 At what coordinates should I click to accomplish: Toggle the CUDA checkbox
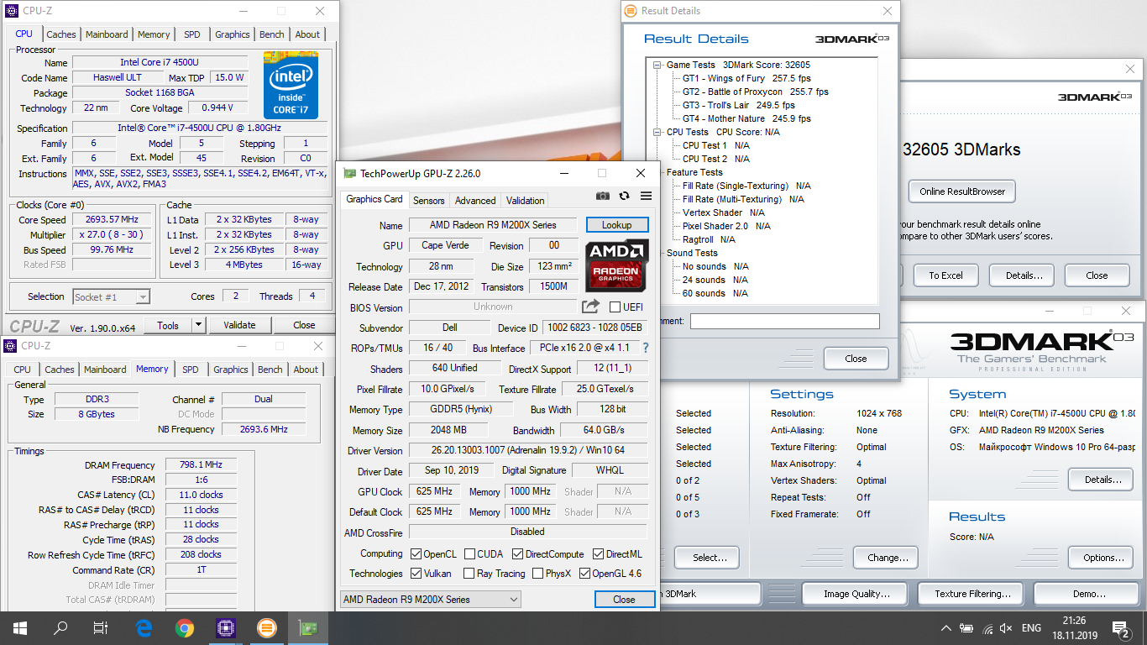pyautogui.click(x=469, y=554)
